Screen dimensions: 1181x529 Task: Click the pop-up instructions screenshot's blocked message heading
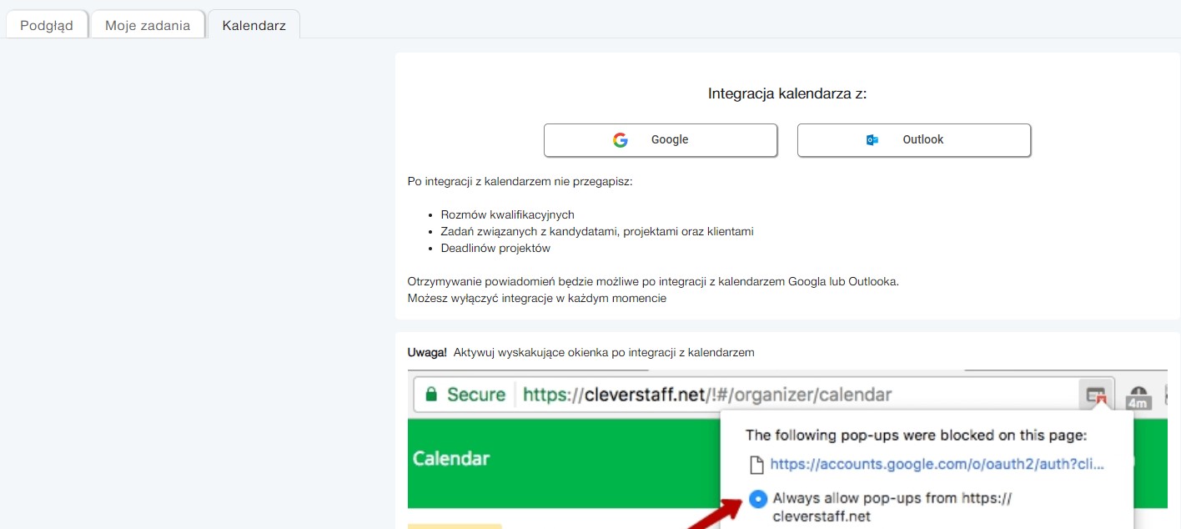point(916,435)
